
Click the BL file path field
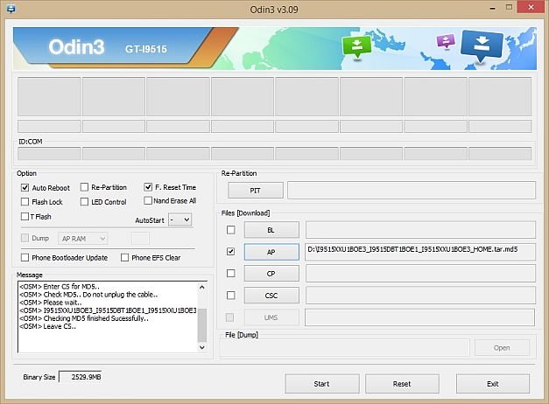pyautogui.click(x=420, y=230)
